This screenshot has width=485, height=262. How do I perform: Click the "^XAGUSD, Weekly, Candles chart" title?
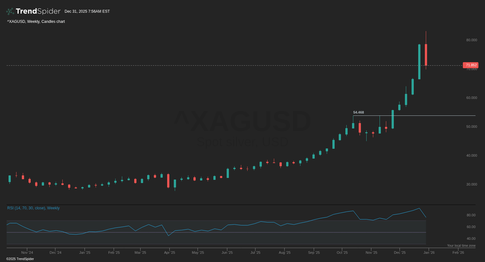coord(36,22)
